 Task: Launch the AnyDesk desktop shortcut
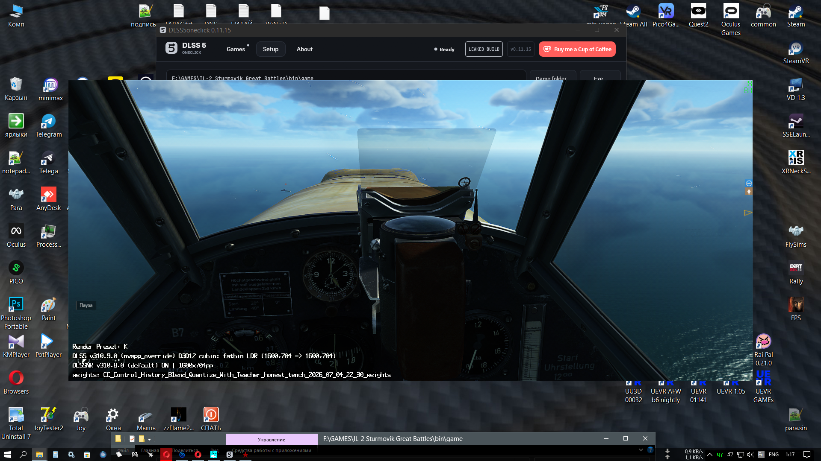tap(48, 199)
